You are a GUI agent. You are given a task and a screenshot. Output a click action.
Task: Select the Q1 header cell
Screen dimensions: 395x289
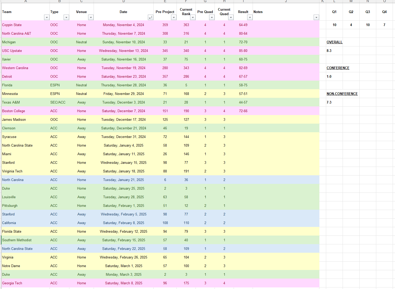334,12
